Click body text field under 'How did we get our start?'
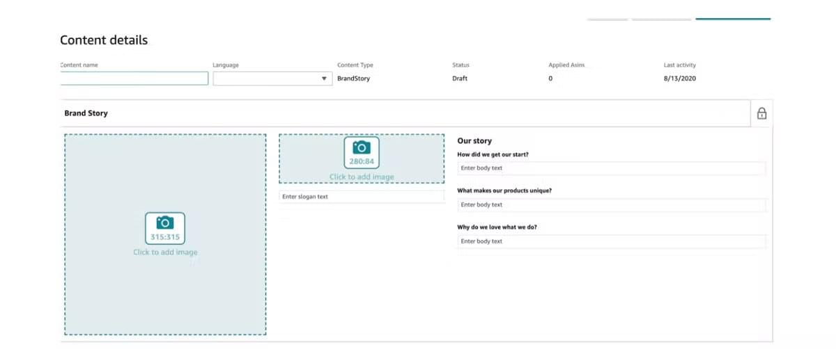 click(611, 168)
